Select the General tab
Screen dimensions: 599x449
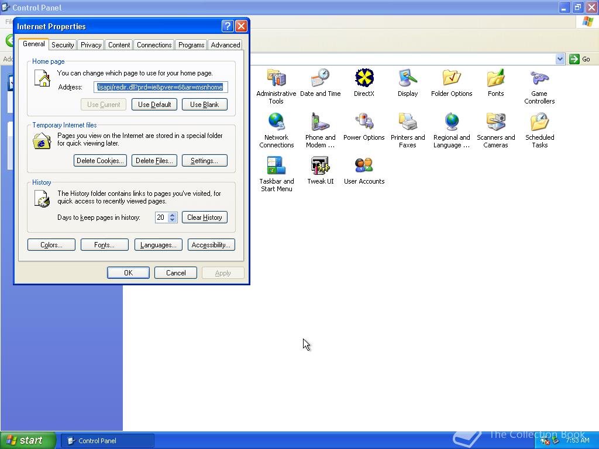pyautogui.click(x=33, y=44)
